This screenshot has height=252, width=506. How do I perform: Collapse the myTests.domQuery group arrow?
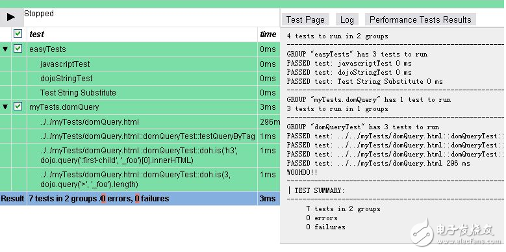coord(5,107)
